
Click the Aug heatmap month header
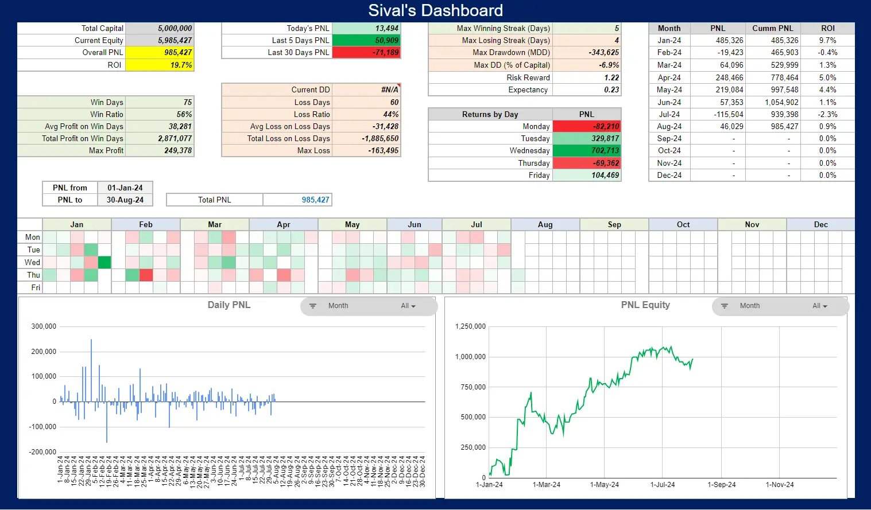pos(545,224)
